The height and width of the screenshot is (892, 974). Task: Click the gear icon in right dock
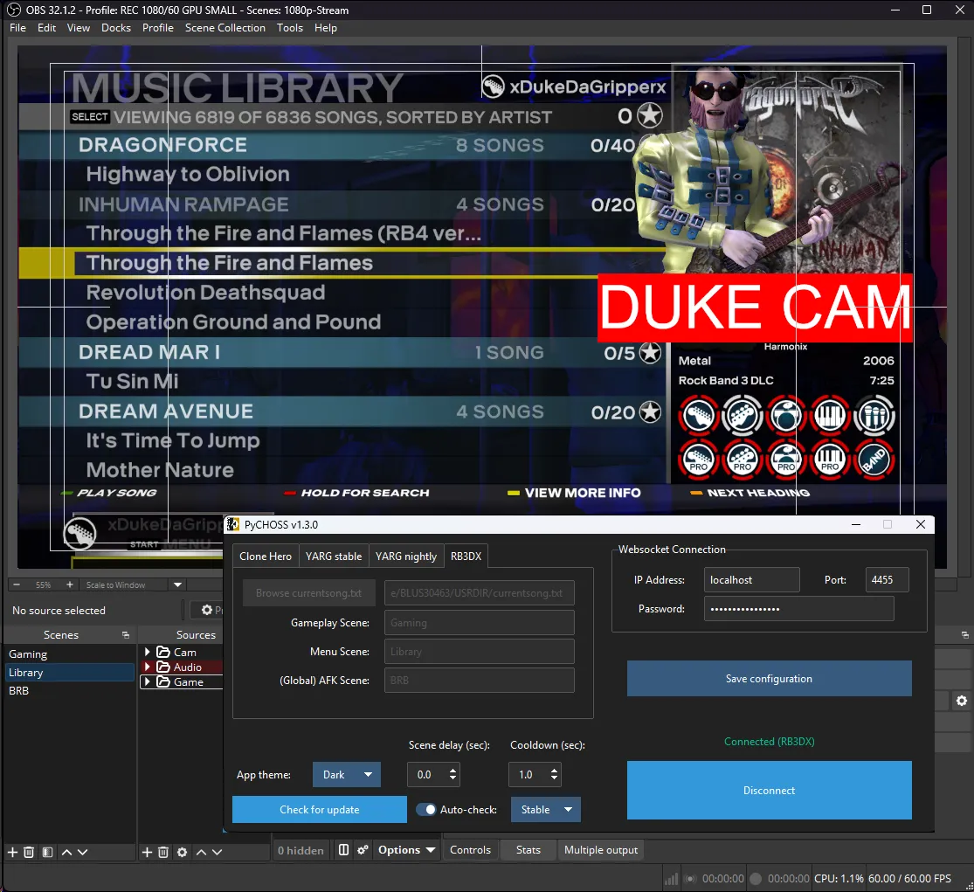pyautogui.click(x=962, y=701)
